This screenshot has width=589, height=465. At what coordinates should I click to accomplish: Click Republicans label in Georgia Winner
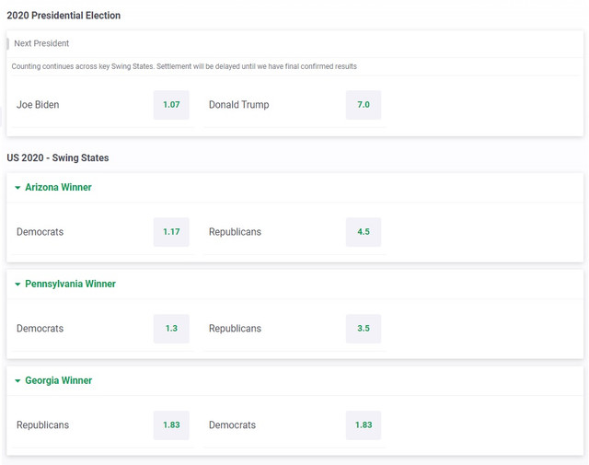[42, 424]
